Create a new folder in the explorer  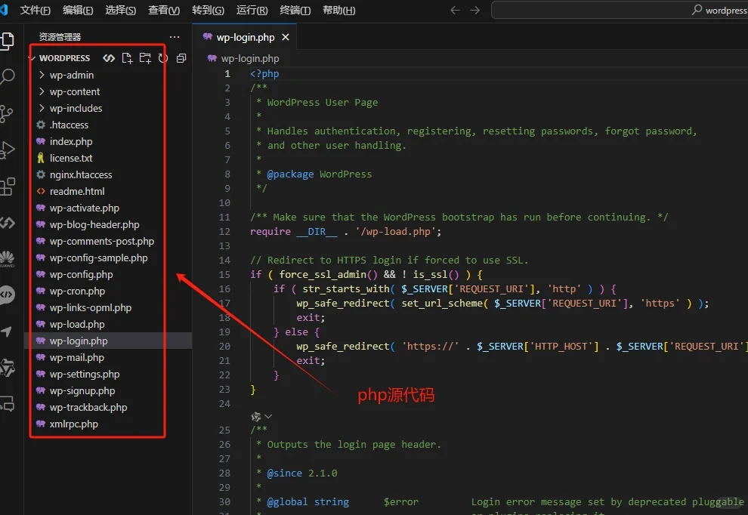tap(144, 57)
